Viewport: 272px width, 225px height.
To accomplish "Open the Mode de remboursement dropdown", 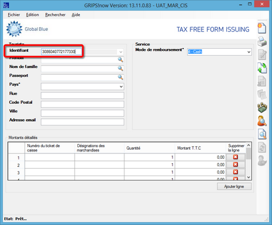I will [x=249, y=52].
